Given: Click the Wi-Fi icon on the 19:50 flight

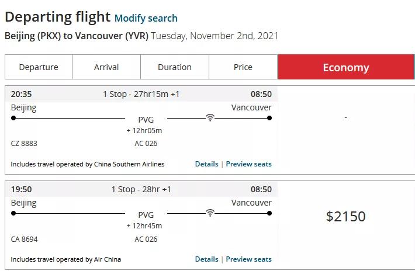Looking at the screenshot, I should (210, 213).
